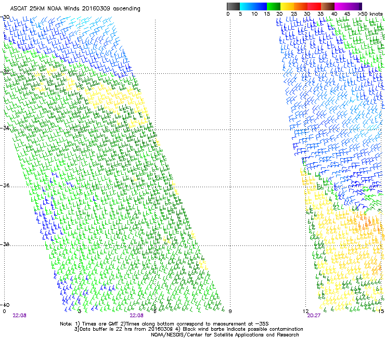Click the red 30-35 knots legend segment

pyautogui.click(x=314, y=6)
